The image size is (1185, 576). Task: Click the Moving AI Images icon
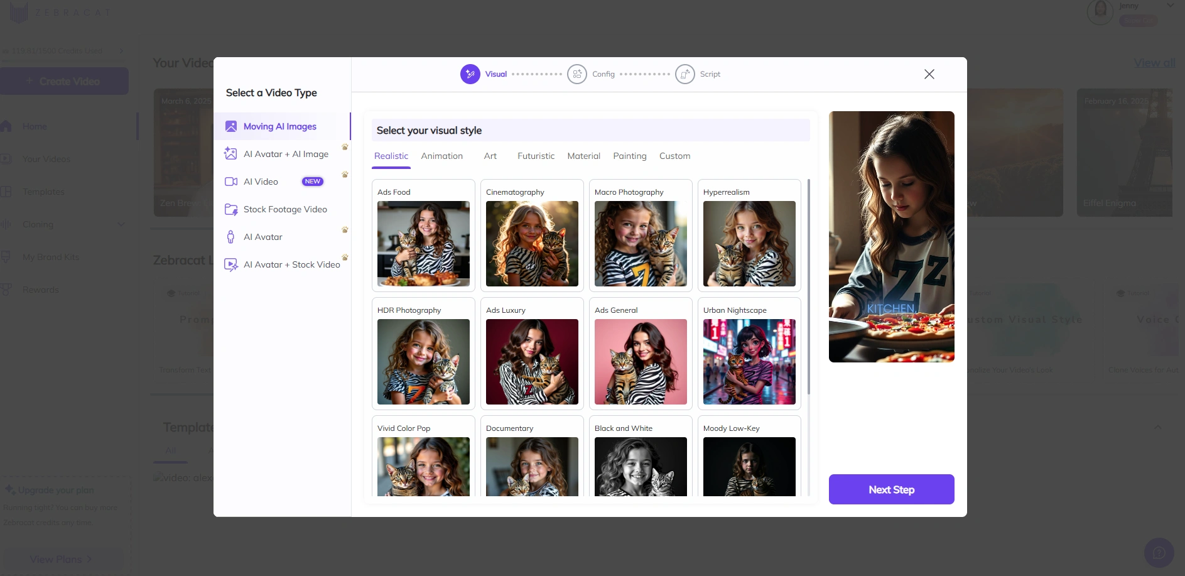(231, 126)
